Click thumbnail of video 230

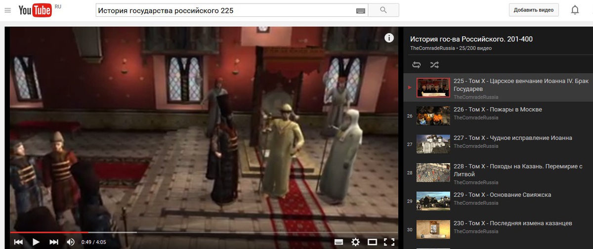pyautogui.click(x=433, y=230)
